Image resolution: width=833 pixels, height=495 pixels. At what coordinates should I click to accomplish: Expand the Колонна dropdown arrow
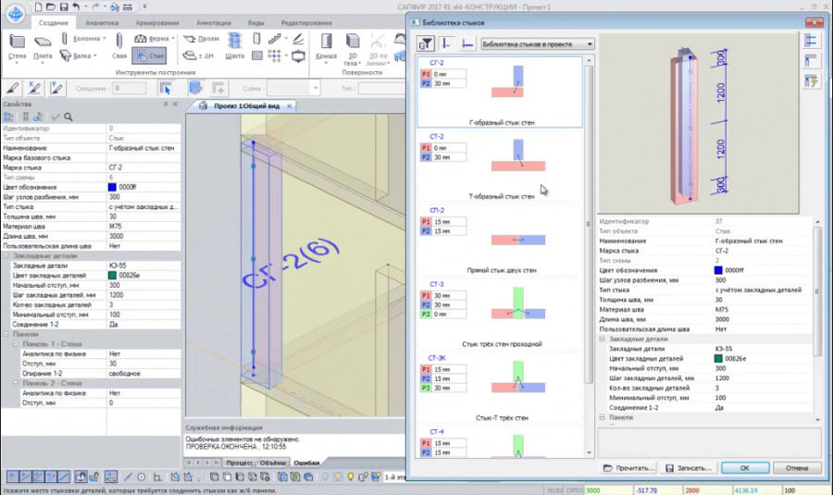point(104,39)
